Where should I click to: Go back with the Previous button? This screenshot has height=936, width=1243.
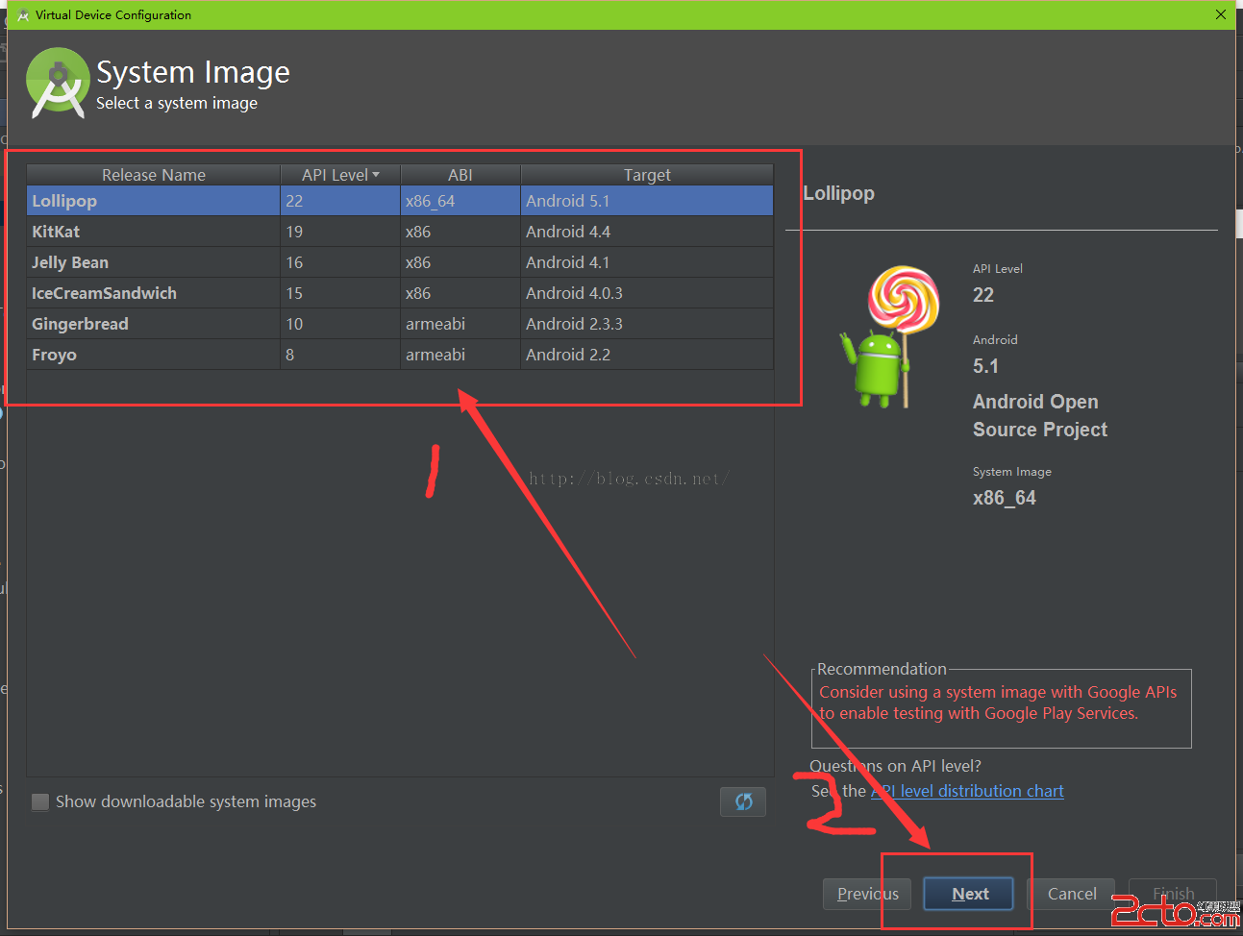coord(867,894)
